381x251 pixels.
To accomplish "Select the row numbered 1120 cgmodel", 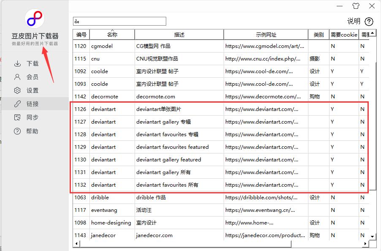I will coord(221,46).
